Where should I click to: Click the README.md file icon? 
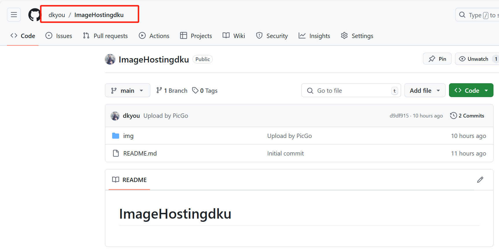click(x=116, y=153)
